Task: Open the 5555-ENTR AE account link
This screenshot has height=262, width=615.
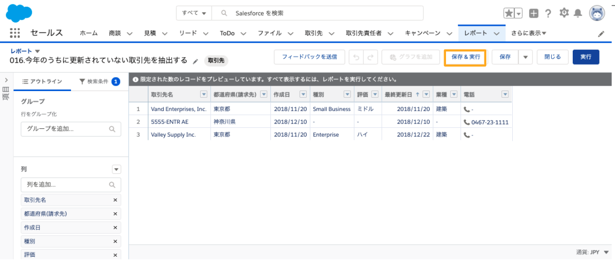Action: pyautogui.click(x=169, y=122)
